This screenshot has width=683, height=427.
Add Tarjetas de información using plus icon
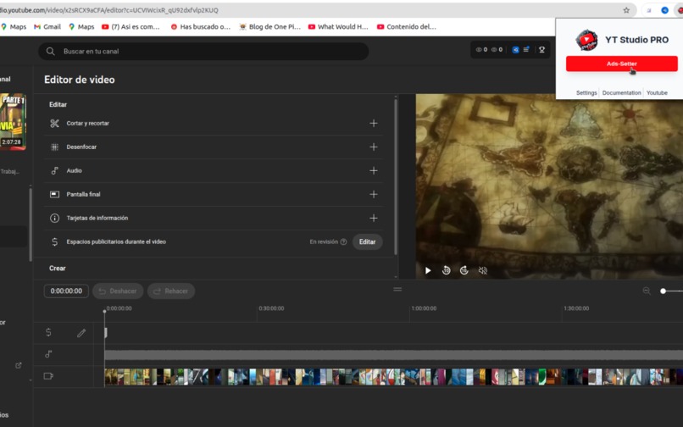[x=374, y=218]
